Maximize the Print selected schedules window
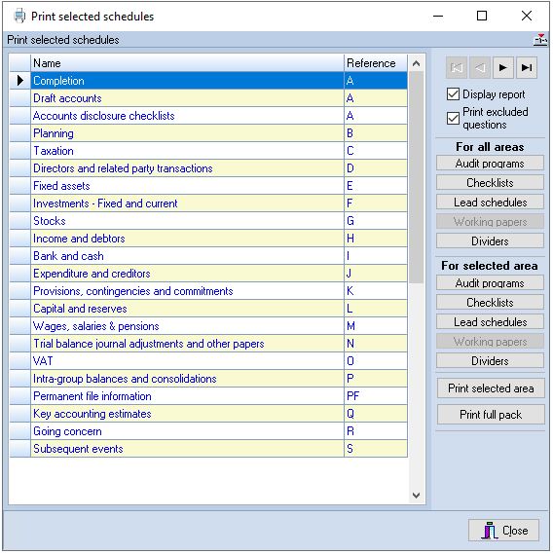The width and height of the screenshot is (553, 554). 482,16
